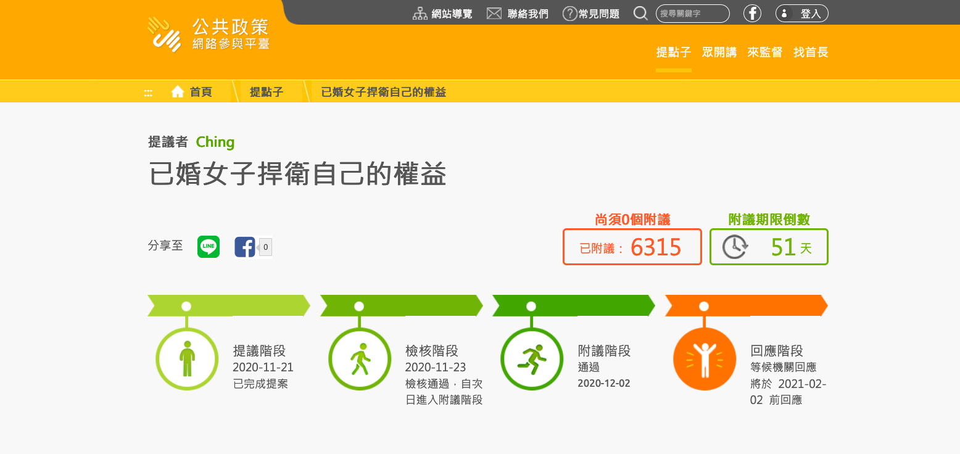
Task: Click the 聯絡我們 envelope icon
Action: 494,14
